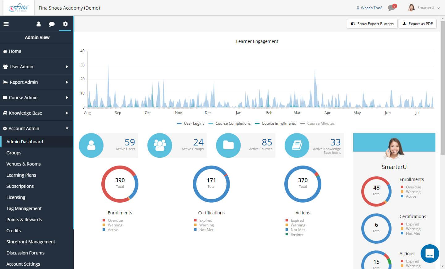Toggle Show Export Buttons switch
This screenshot has width=445, height=269.
click(x=372, y=24)
